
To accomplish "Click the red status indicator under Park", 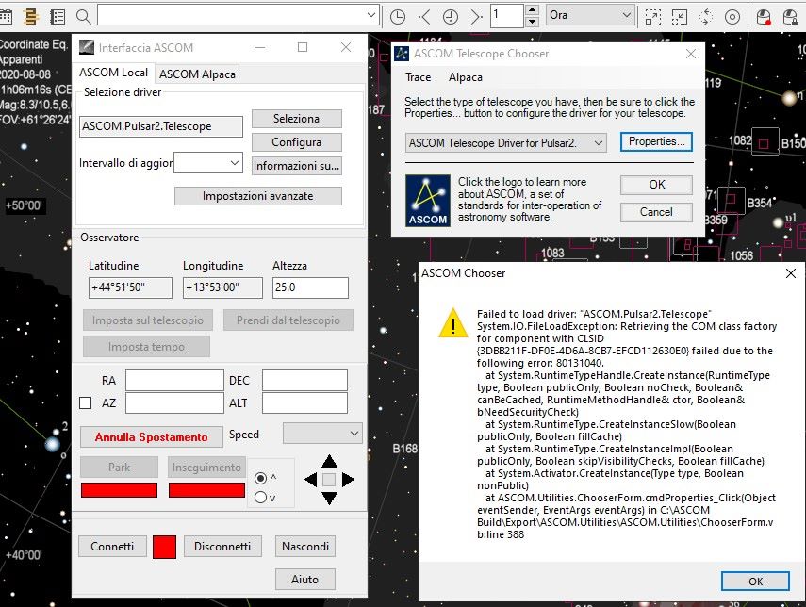I will (x=120, y=490).
